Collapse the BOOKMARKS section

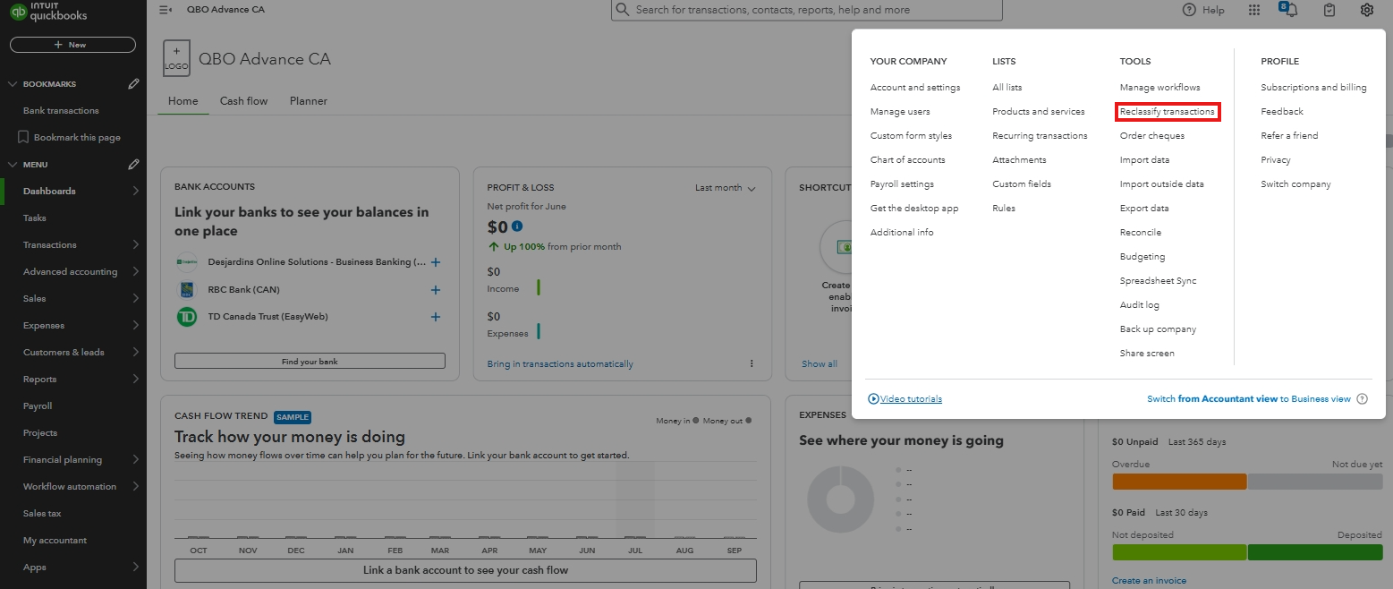[13, 84]
